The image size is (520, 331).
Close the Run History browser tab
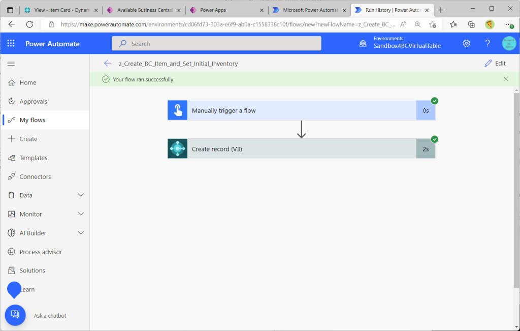(427, 10)
